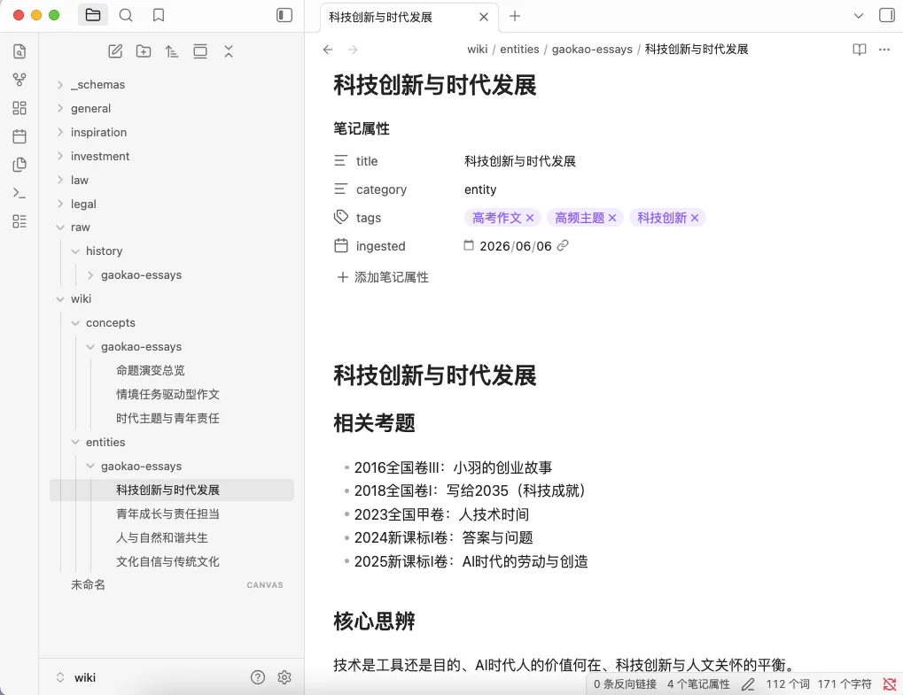Close the 科技创新与时代发展 tab

click(484, 17)
